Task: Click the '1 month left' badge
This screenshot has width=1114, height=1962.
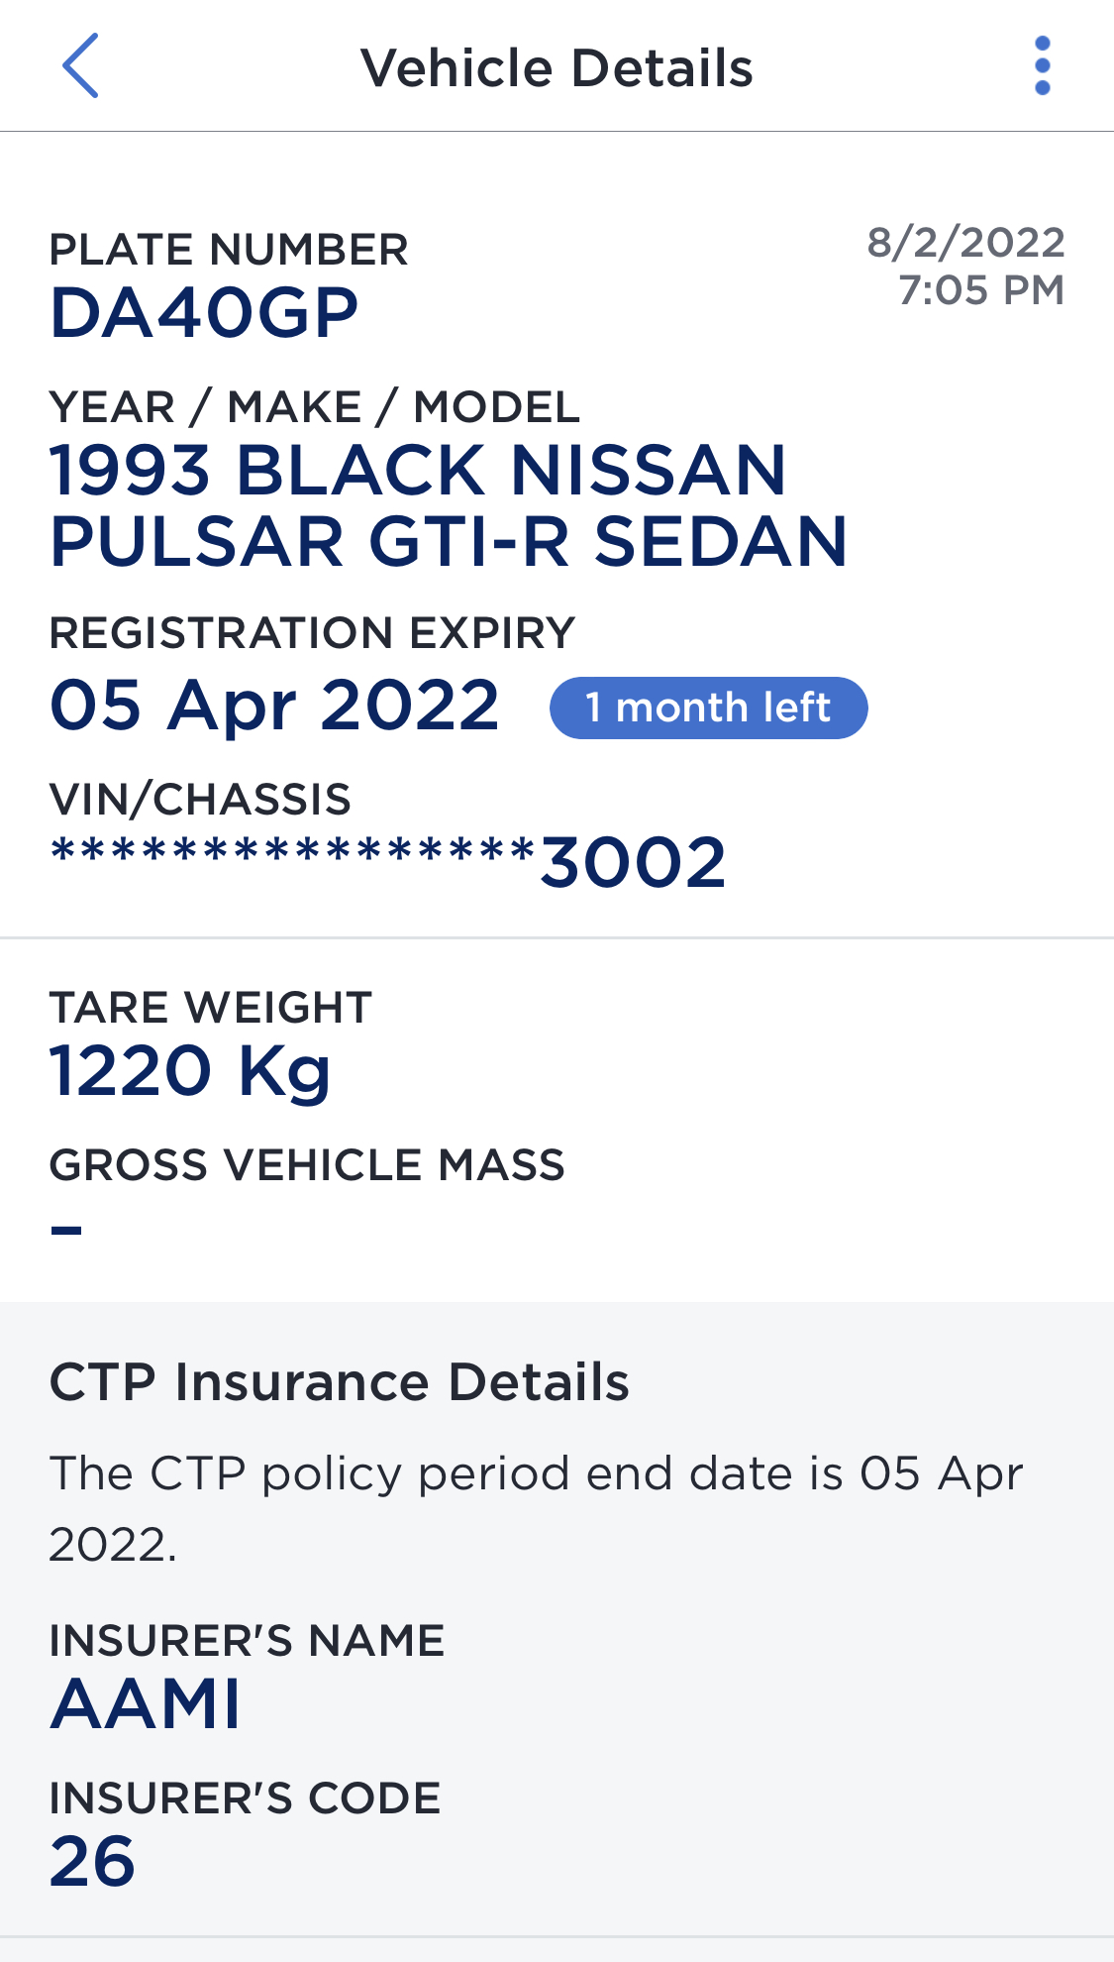Action: tap(708, 708)
